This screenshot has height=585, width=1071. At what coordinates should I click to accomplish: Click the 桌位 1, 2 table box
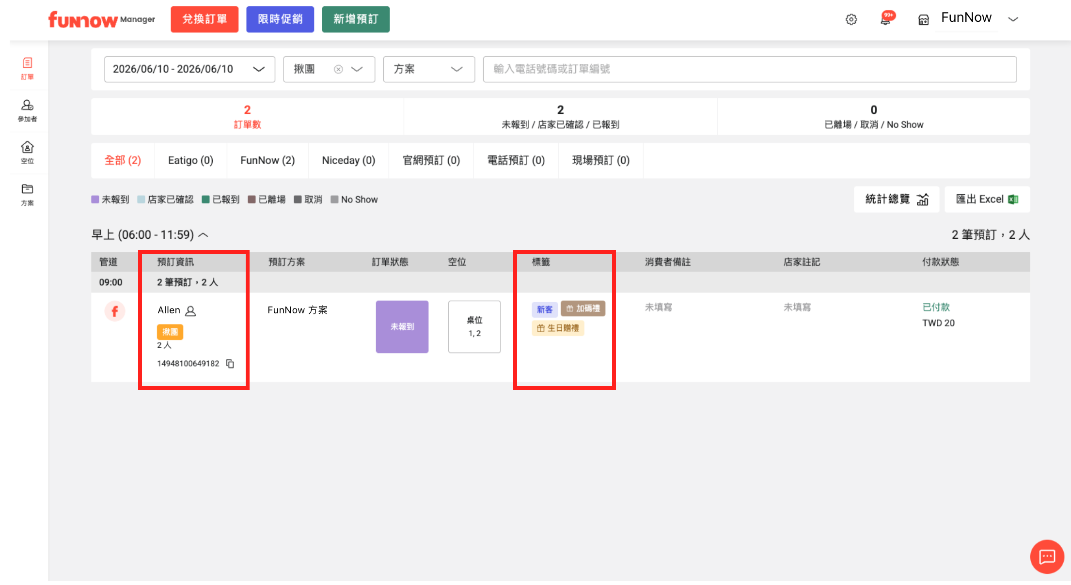pyautogui.click(x=474, y=327)
